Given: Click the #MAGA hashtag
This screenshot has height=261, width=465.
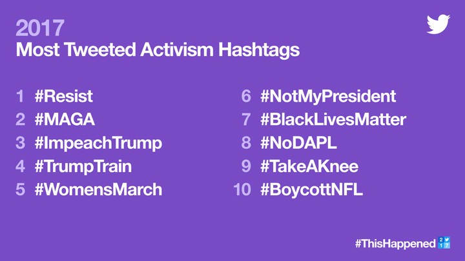Looking at the screenshot, I should (65, 120).
